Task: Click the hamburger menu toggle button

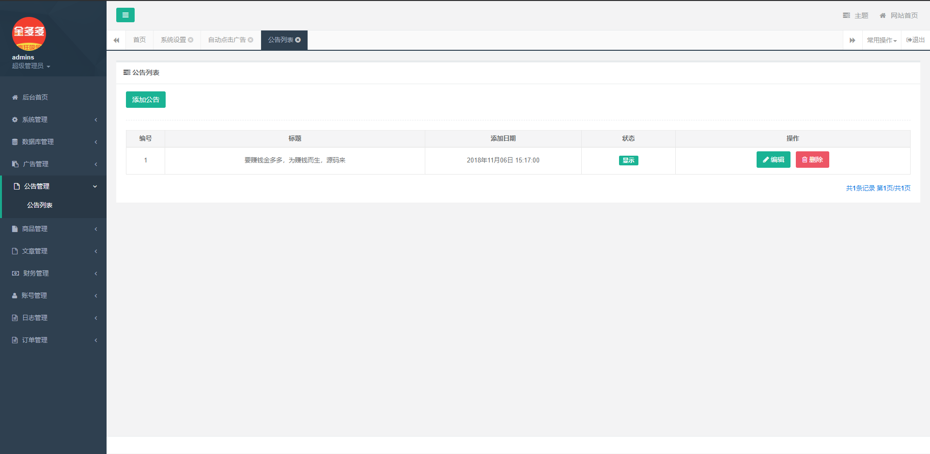Action: [125, 15]
